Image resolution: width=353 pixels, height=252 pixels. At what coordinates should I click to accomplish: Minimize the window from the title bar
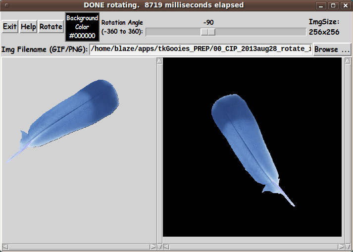pyautogui.click(x=321, y=5)
